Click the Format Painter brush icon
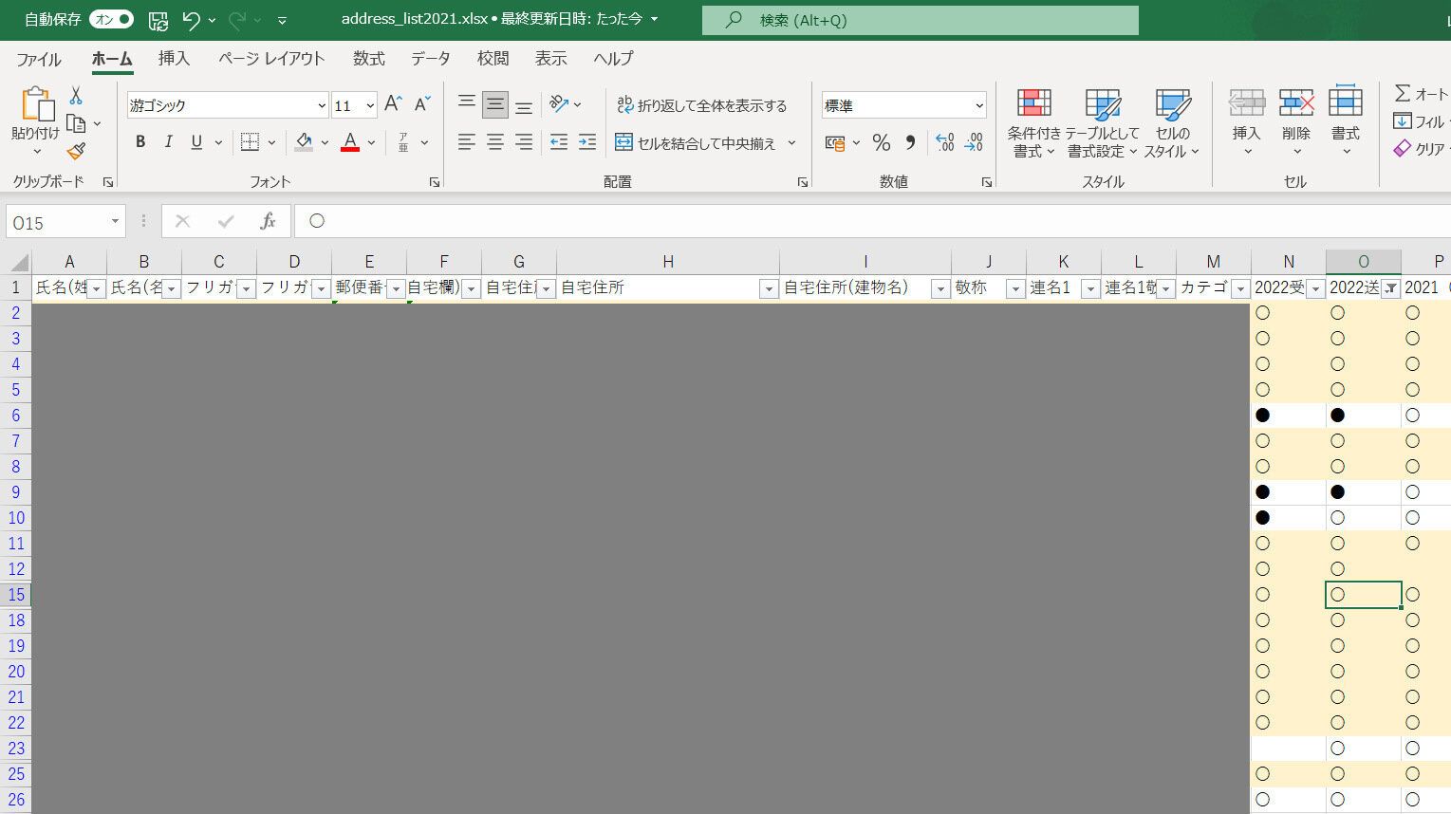 pos(77,151)
